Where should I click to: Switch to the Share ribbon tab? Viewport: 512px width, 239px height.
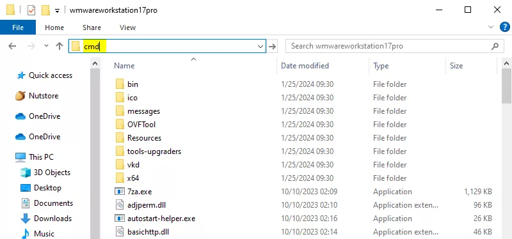[92, 27]
